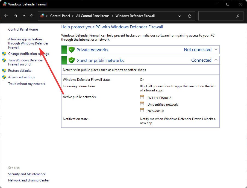Expand submenu chevron after All Control Panel Items
This screenshot has width=247, height=188.
(x=112, y=16)
